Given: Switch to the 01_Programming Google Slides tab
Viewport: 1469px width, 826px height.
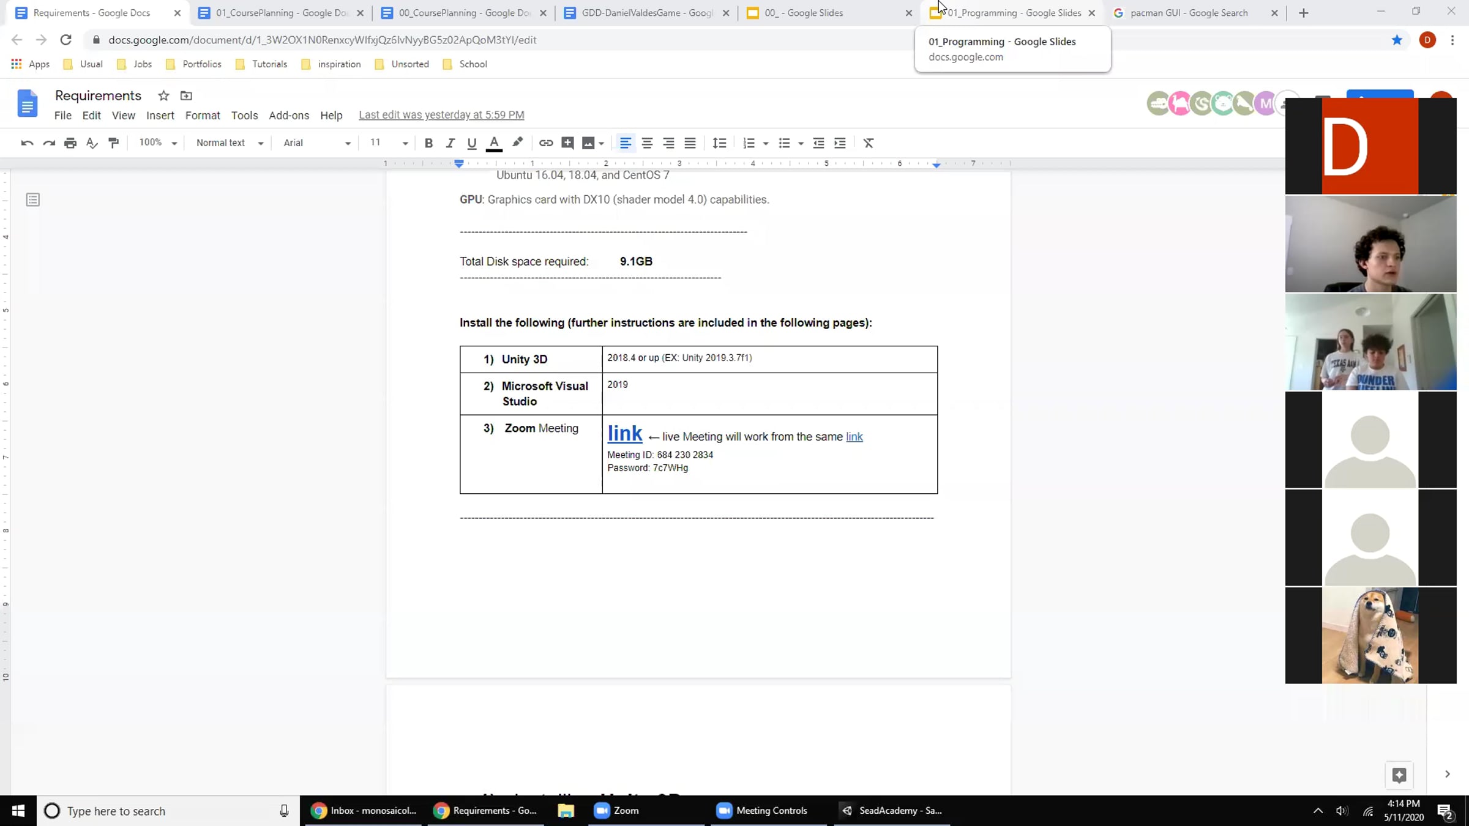Looking at the screenshot, I should 1013,13.
